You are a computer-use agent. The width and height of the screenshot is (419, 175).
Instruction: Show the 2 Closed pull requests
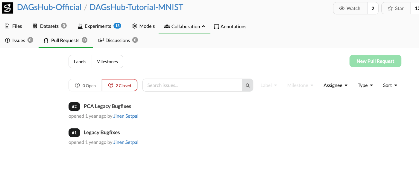(120, 85)
